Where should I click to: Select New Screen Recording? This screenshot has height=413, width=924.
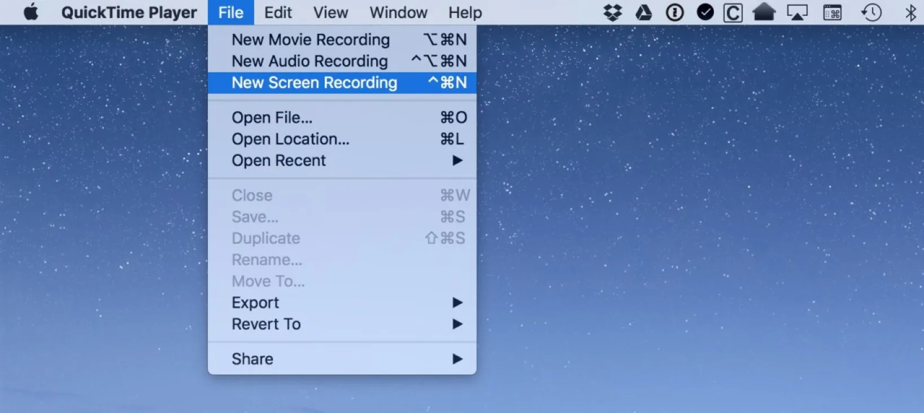click(x=342, y=82)
